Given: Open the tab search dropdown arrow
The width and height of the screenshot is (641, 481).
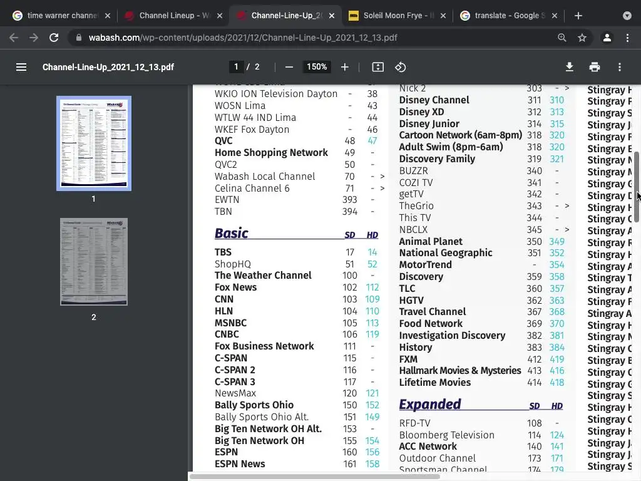Looking at the screenshot, I should pyautogui.click(x=627, y=16).
